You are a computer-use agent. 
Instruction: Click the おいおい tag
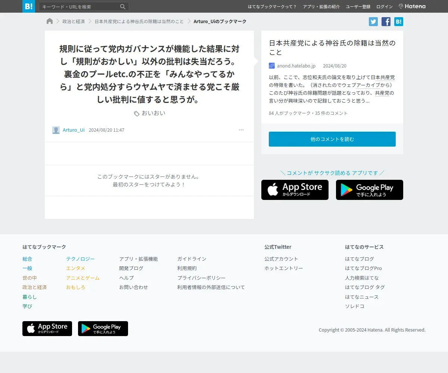pyautogui.click(x=153, y=113)
